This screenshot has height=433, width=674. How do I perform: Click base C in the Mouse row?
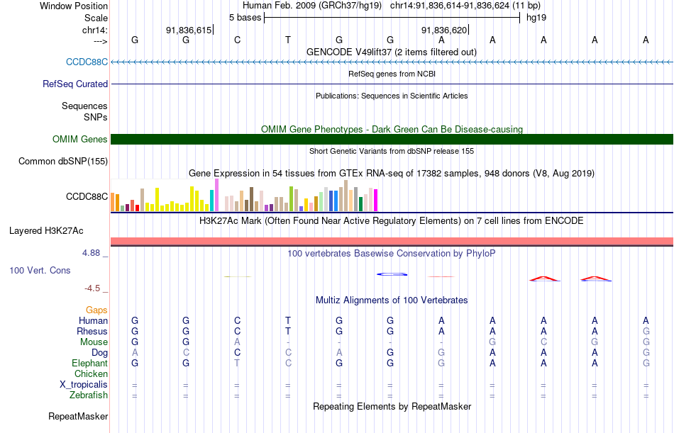(x=543, y=342)
